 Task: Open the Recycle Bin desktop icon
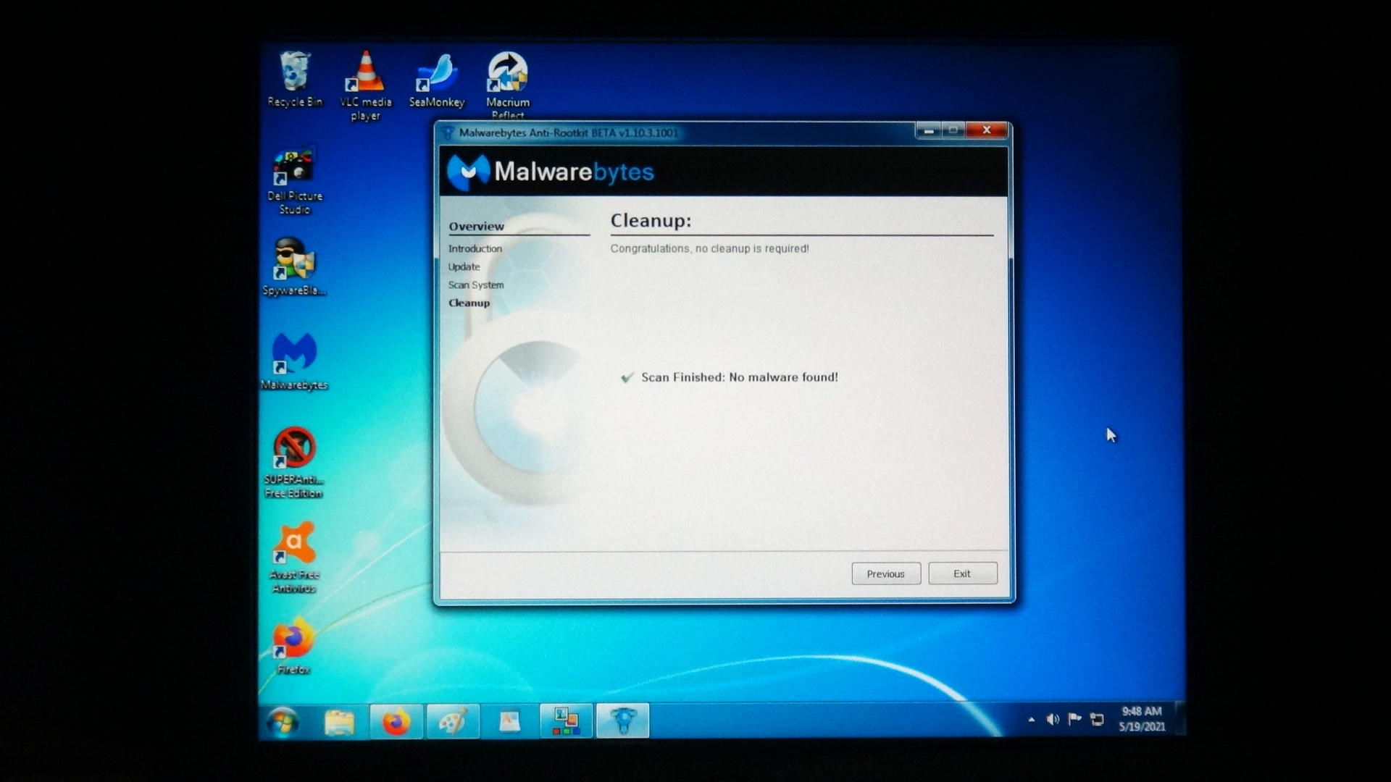[295, 80]
